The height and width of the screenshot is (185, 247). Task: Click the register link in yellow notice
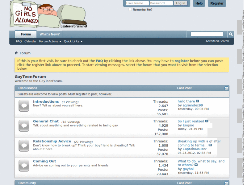(182, 61)
